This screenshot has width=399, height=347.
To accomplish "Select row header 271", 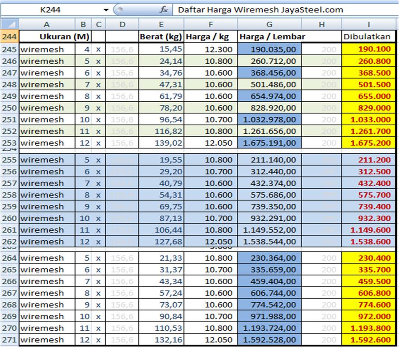I will (x=10, y=340).
